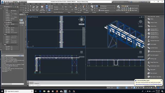Collapse the General properties section
The height and width of the screenshot is (93, 165).
tap(17, 9)
